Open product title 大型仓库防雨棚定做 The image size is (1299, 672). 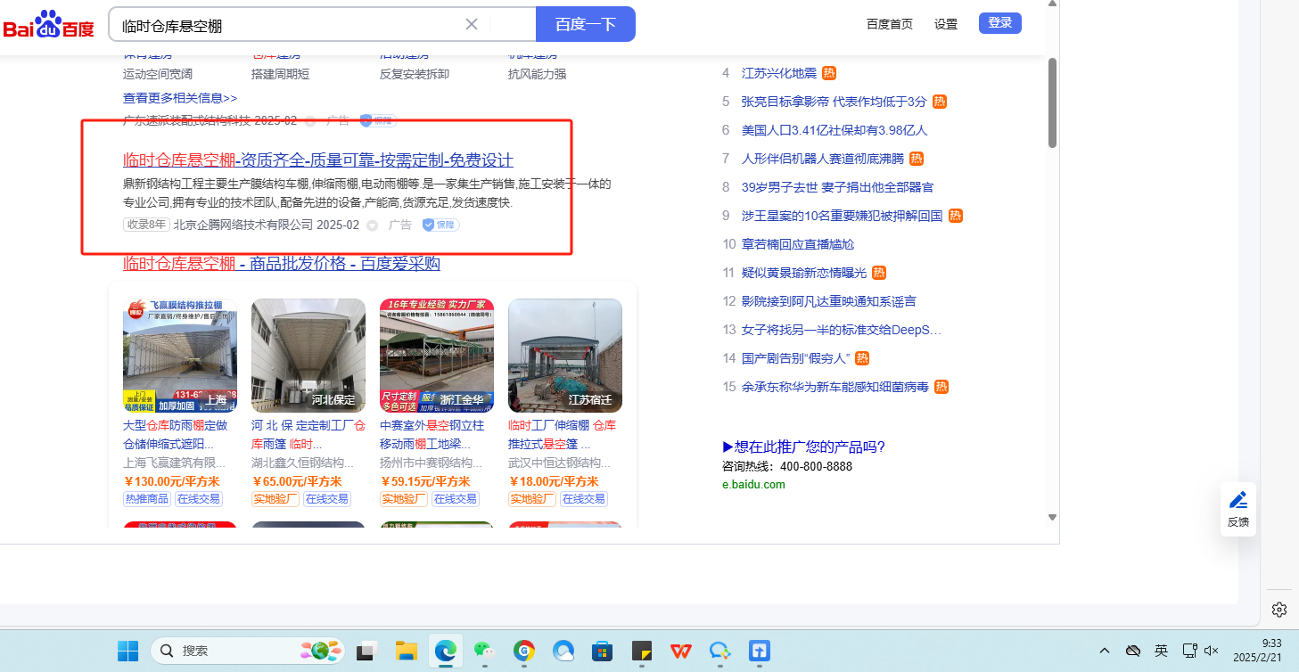point(176,434)
